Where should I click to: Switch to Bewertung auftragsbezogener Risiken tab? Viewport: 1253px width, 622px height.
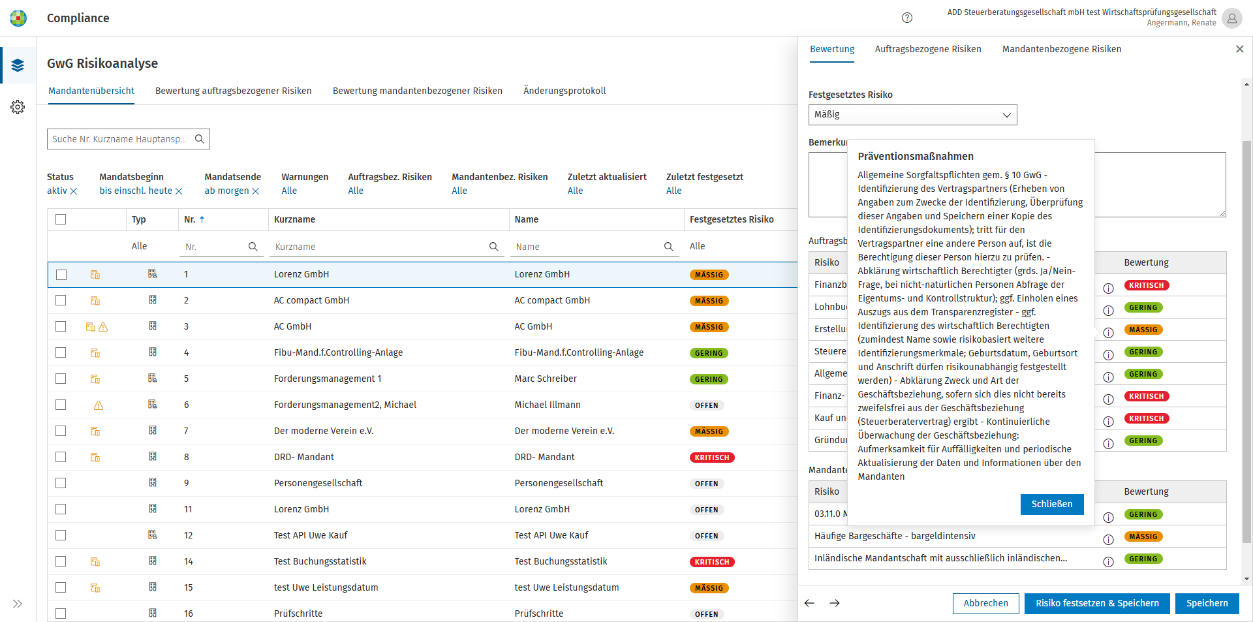(233, 91)
